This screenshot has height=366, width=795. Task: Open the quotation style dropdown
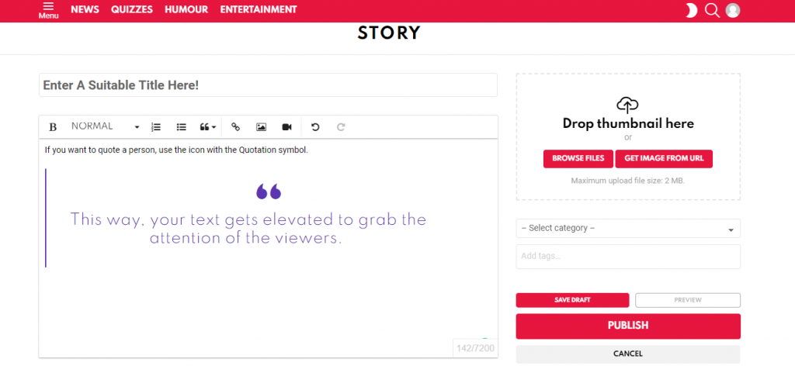(x=208, y=127)
